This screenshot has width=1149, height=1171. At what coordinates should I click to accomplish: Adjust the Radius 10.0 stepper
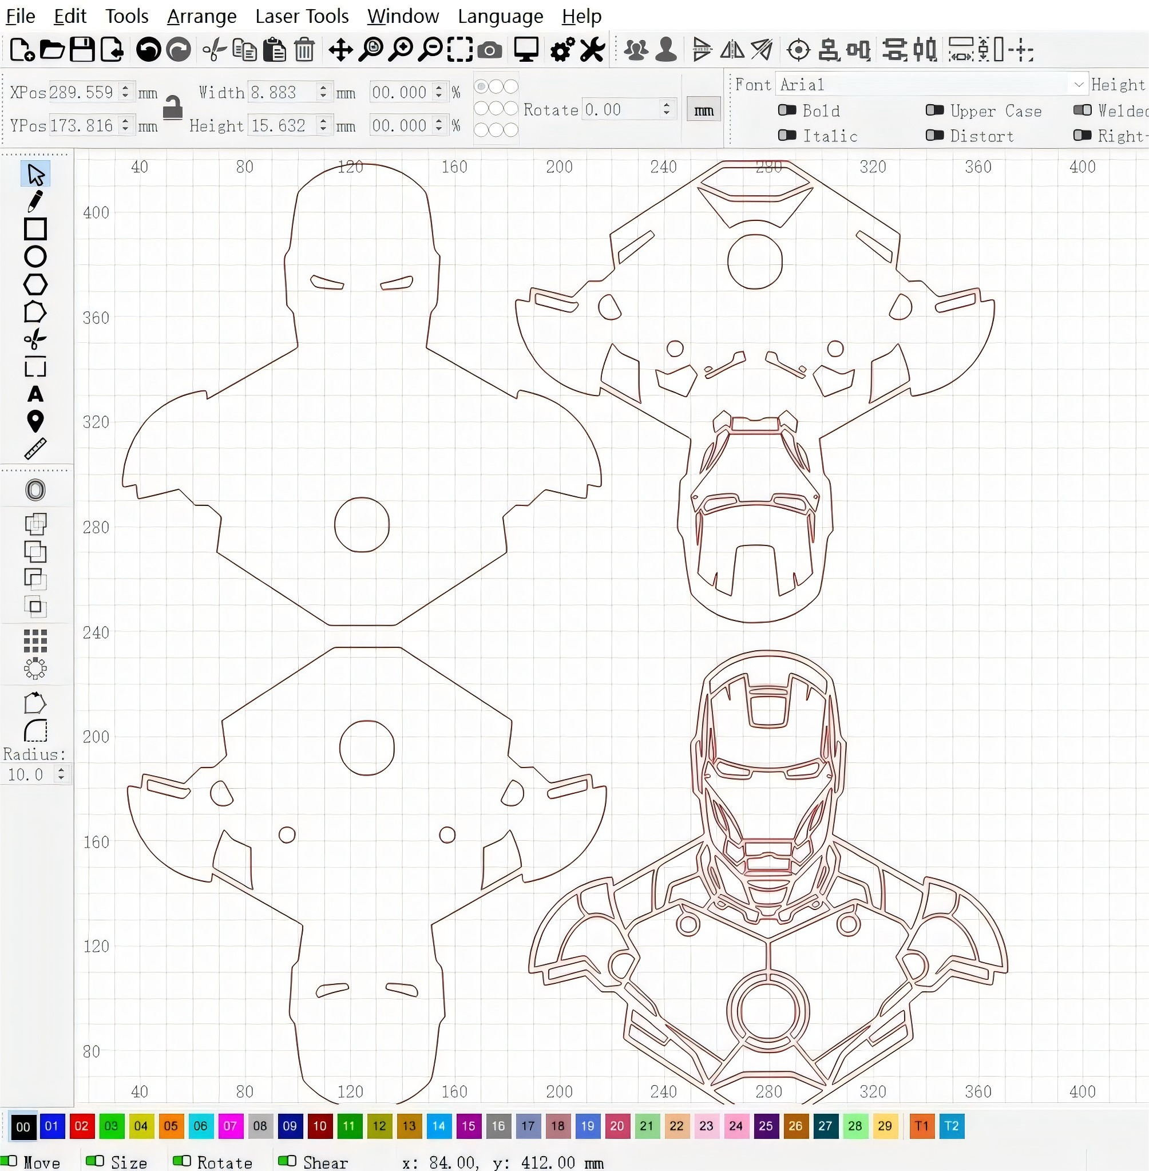(x=61, y=774)
